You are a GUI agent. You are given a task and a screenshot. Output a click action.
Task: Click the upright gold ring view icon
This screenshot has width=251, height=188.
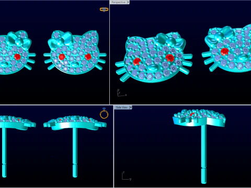click(104, 113)
